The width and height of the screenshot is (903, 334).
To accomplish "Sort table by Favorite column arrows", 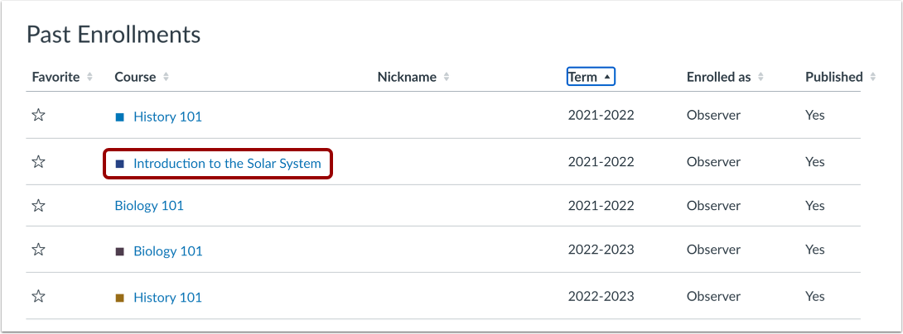I will pos(89,77).
